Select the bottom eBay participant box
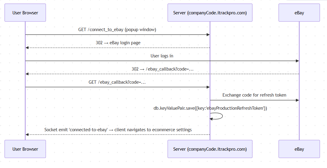This screenshot has height=168, width=327. point(299,149)
